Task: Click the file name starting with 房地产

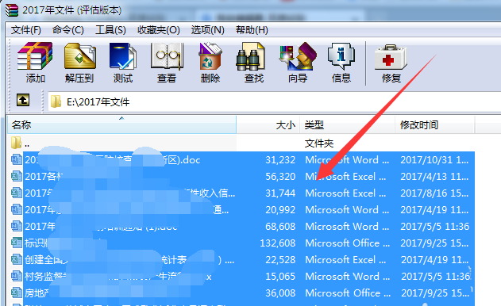Action: pyautogui.click(x=37, y=293)
